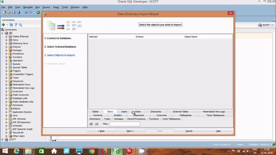Open Firefox from the taskbar
276x155 pixels.
click(104, 151)
